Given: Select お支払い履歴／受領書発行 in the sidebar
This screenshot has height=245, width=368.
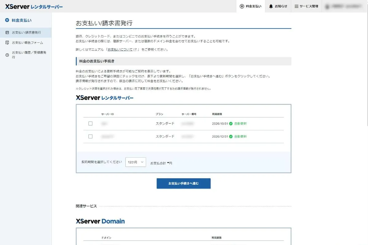Looking at the screenshot, I should 26,55.
